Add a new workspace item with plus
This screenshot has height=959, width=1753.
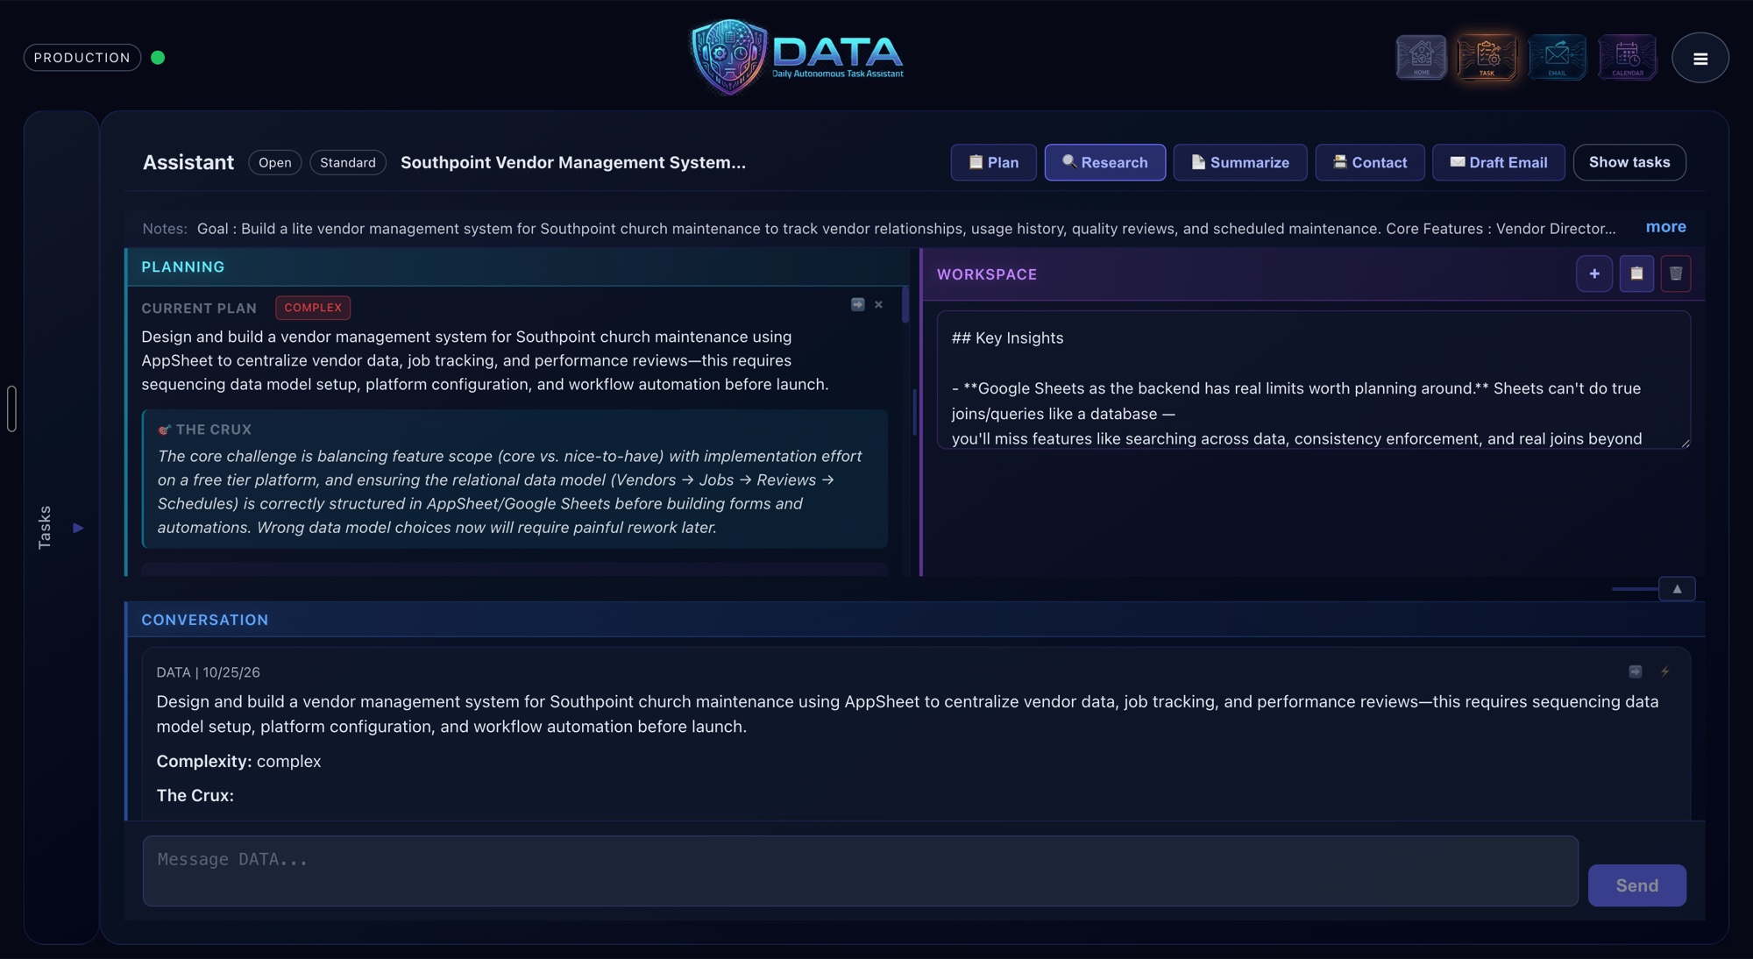pyautogui.click(x=1593, y=274)
